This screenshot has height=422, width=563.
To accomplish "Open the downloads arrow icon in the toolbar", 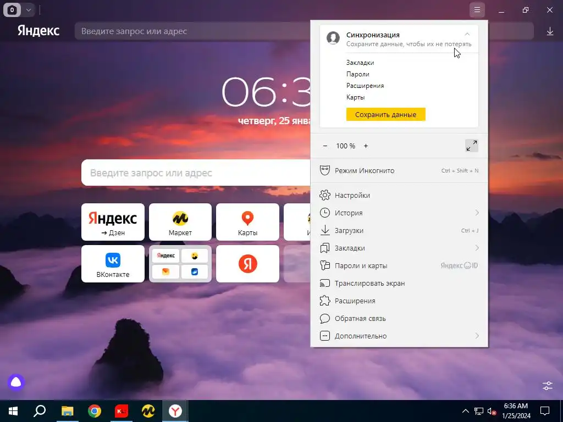I will 550,31.
